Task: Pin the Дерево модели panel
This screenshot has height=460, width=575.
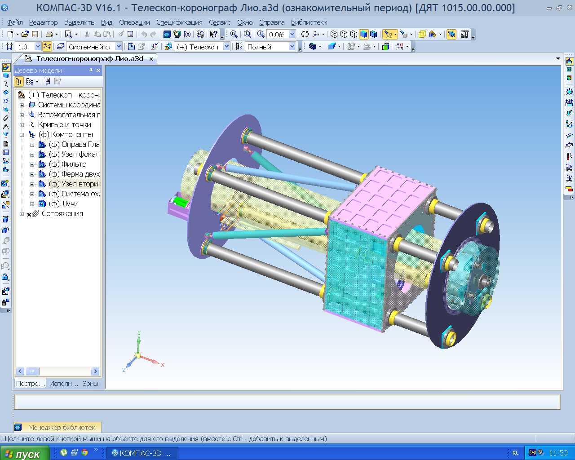Action: pos(91,71)
